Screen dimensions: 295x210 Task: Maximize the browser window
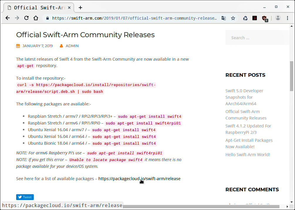[276, 7]
